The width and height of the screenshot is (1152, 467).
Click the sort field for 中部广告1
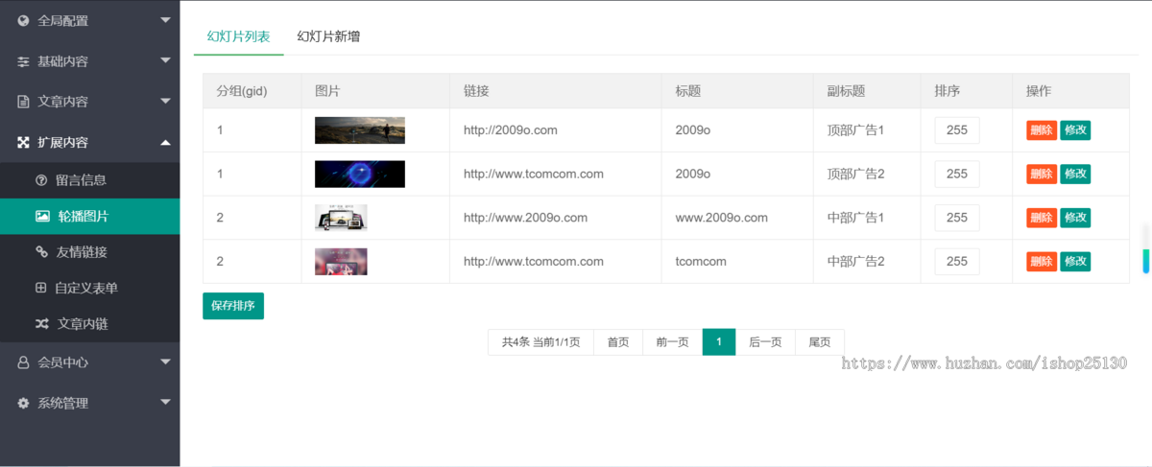point(957,218)
